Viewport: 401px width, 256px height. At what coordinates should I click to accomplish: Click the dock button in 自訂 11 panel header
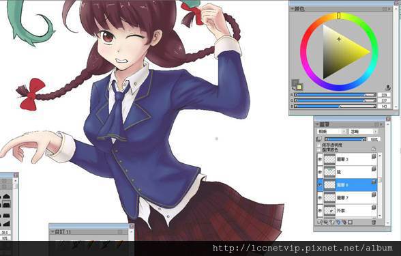(120, 232)
